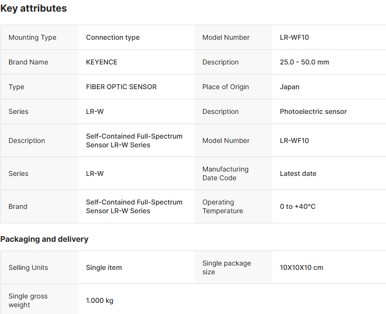Select the 1.000 kg weight value
Viewport: 386px width, 314px height.
tap(99, 300)
